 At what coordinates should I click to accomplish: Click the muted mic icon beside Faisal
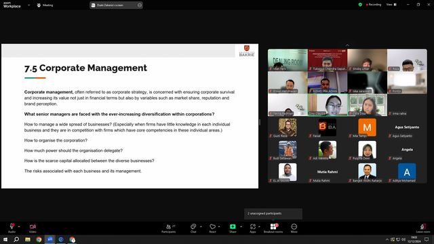click(311, 136)
